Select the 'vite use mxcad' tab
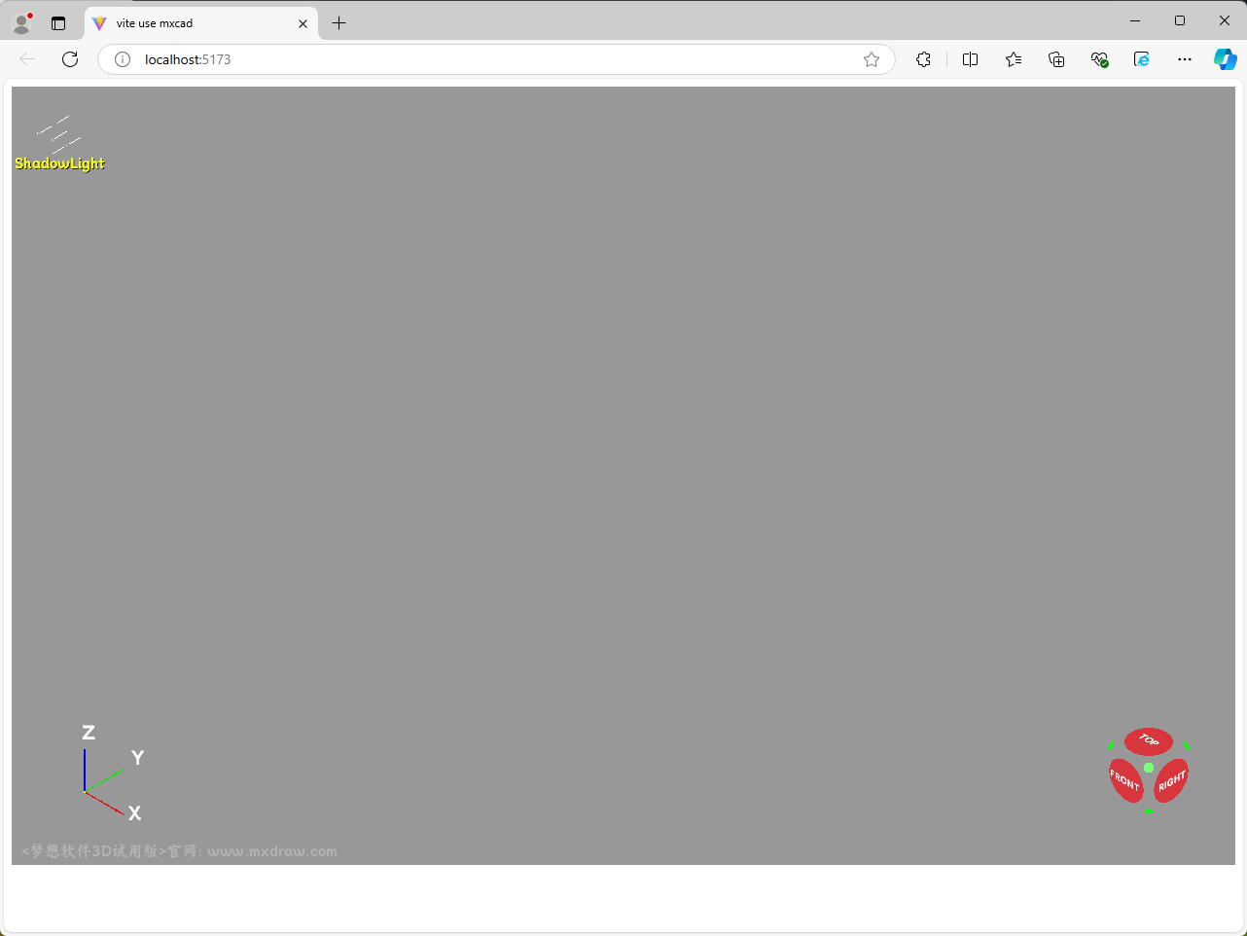Screen dimensions: 1247x936 pyautogui.click(x=195, y=23)
